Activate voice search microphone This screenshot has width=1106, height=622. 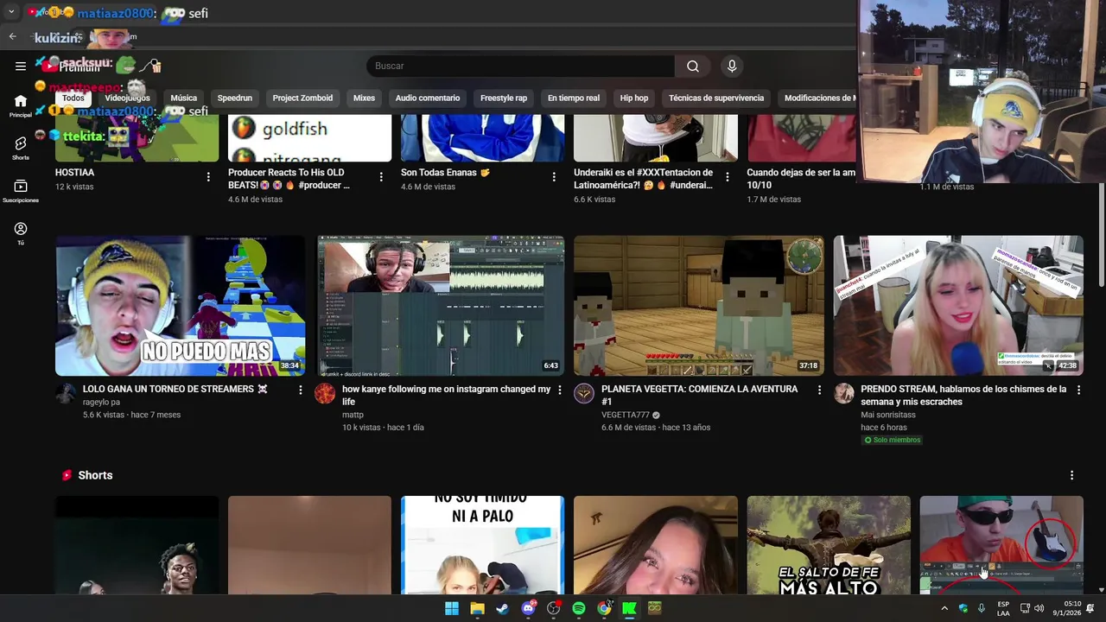tap(732, 67)
